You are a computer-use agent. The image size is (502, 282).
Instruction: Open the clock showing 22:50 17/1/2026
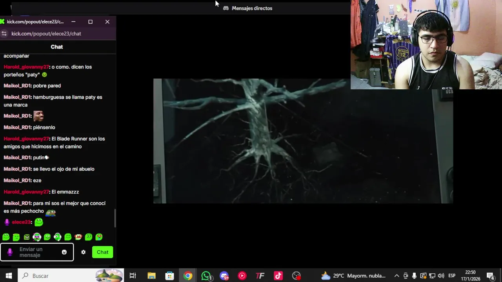[470, 276]
